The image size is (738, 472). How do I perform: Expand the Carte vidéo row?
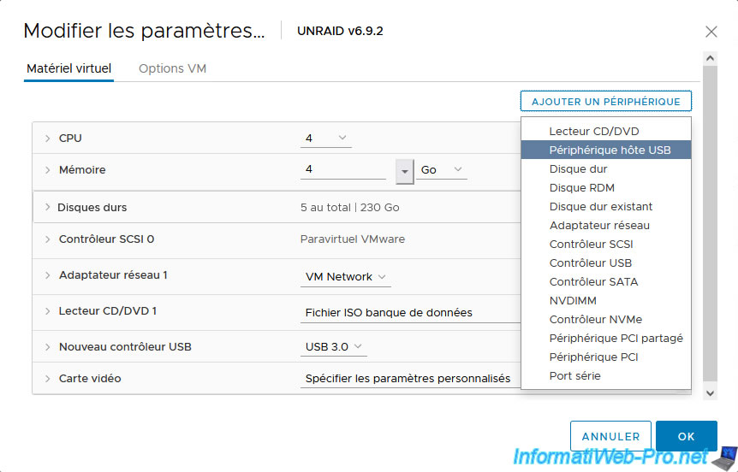coord(48,379)
